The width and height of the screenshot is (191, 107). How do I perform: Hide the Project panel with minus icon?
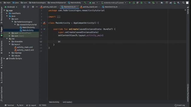[x=37, y=7]
